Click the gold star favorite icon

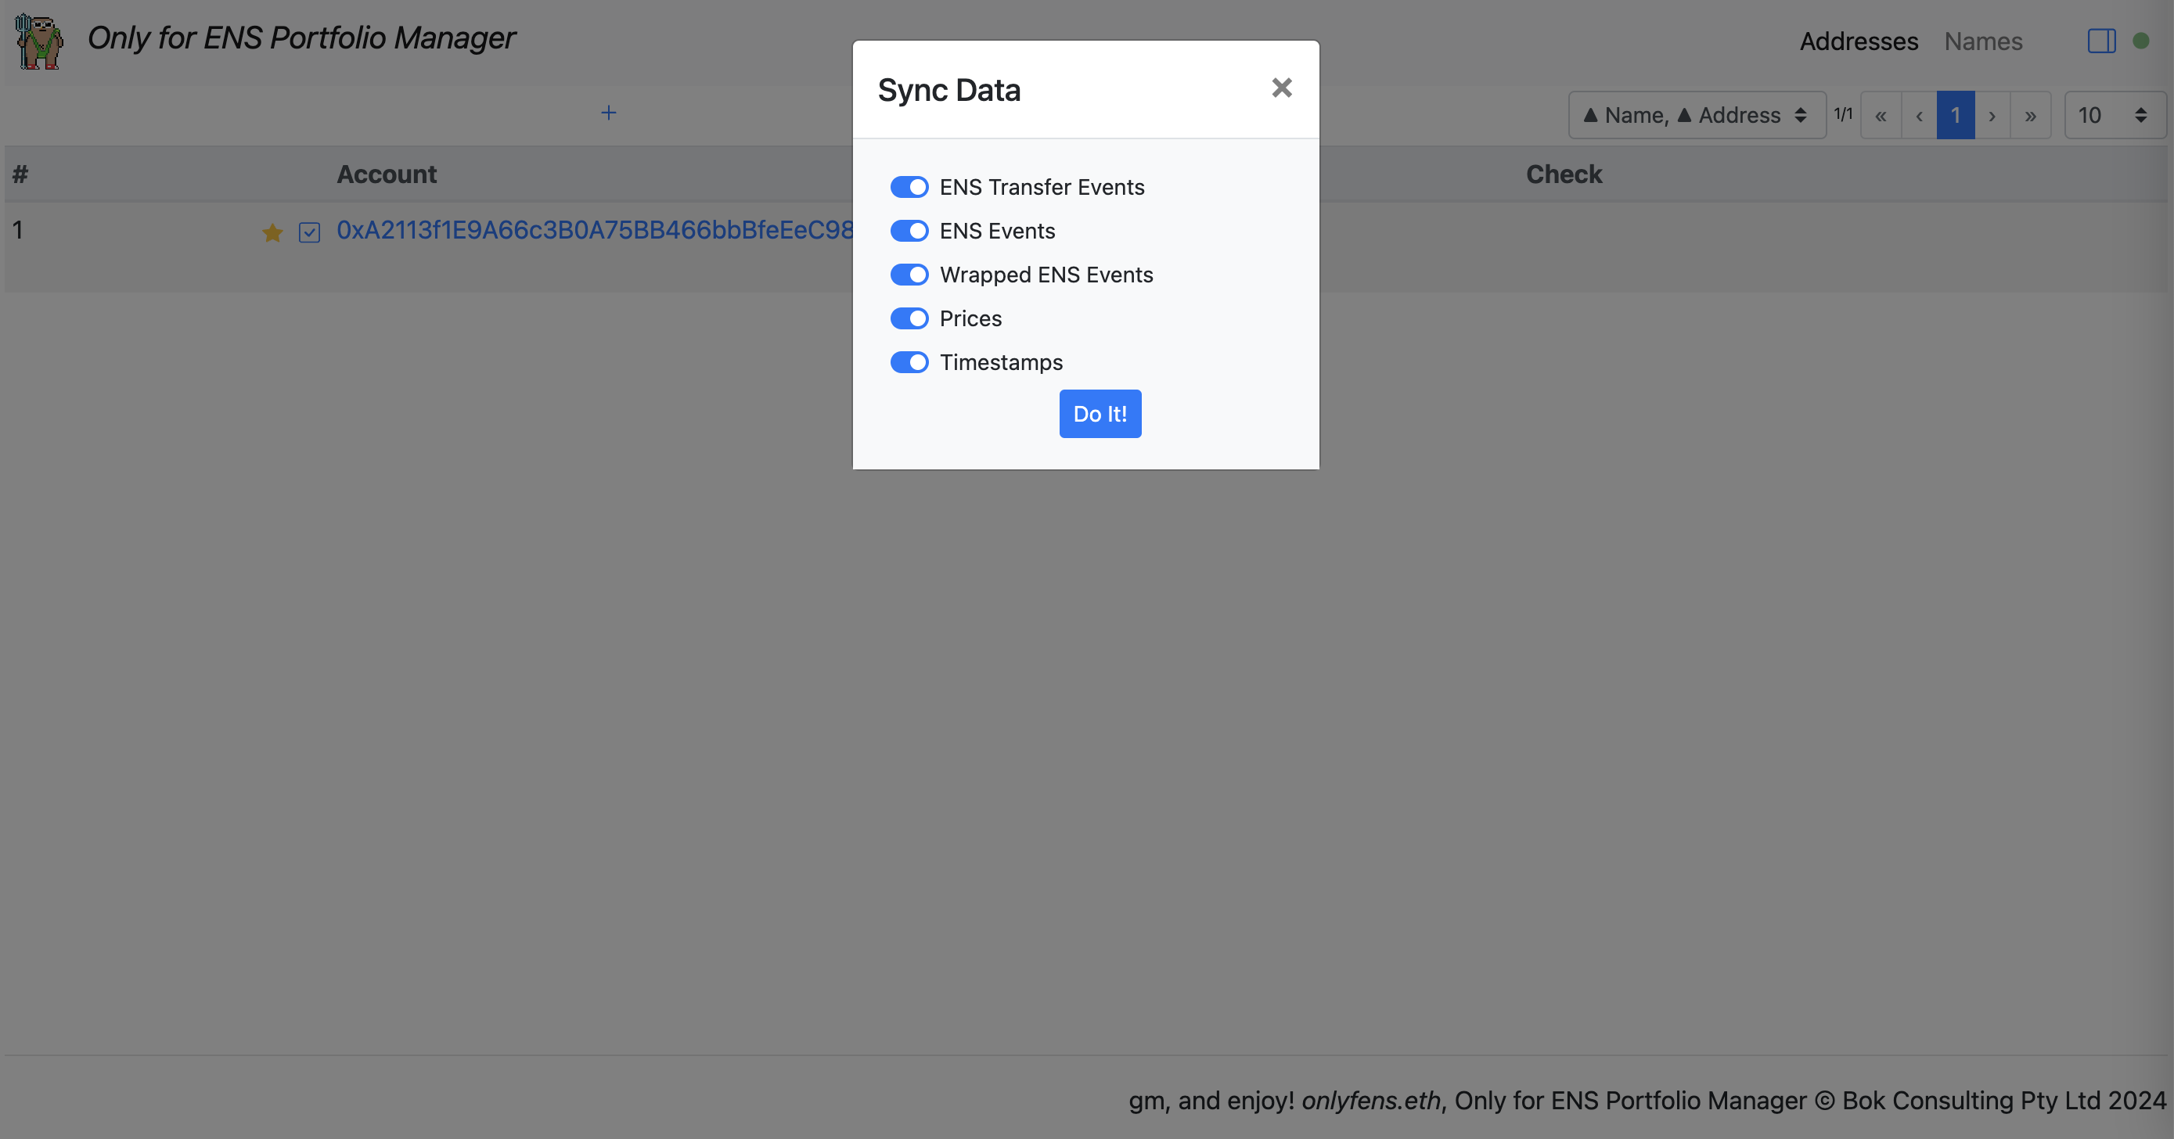point(272,233)
